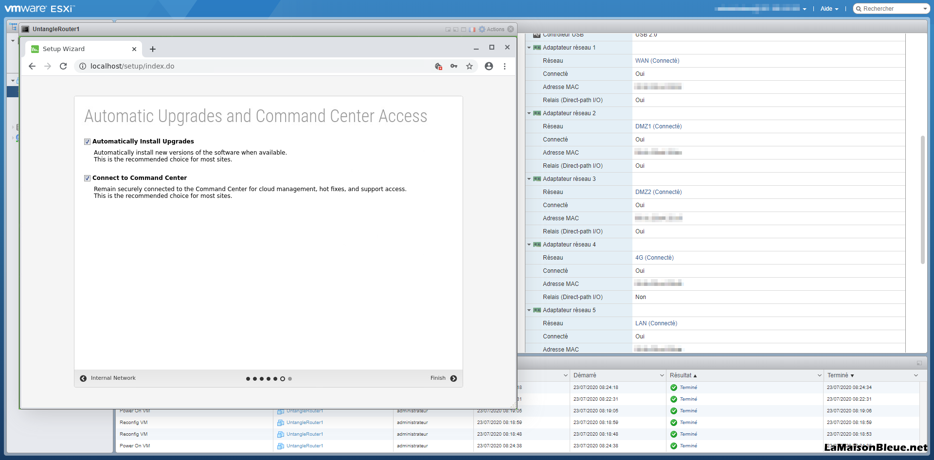Open the DMZ2 (Connecté) network link
Image resolution: width=934 pixels, height=460 pixels.
tap(658, 192)
